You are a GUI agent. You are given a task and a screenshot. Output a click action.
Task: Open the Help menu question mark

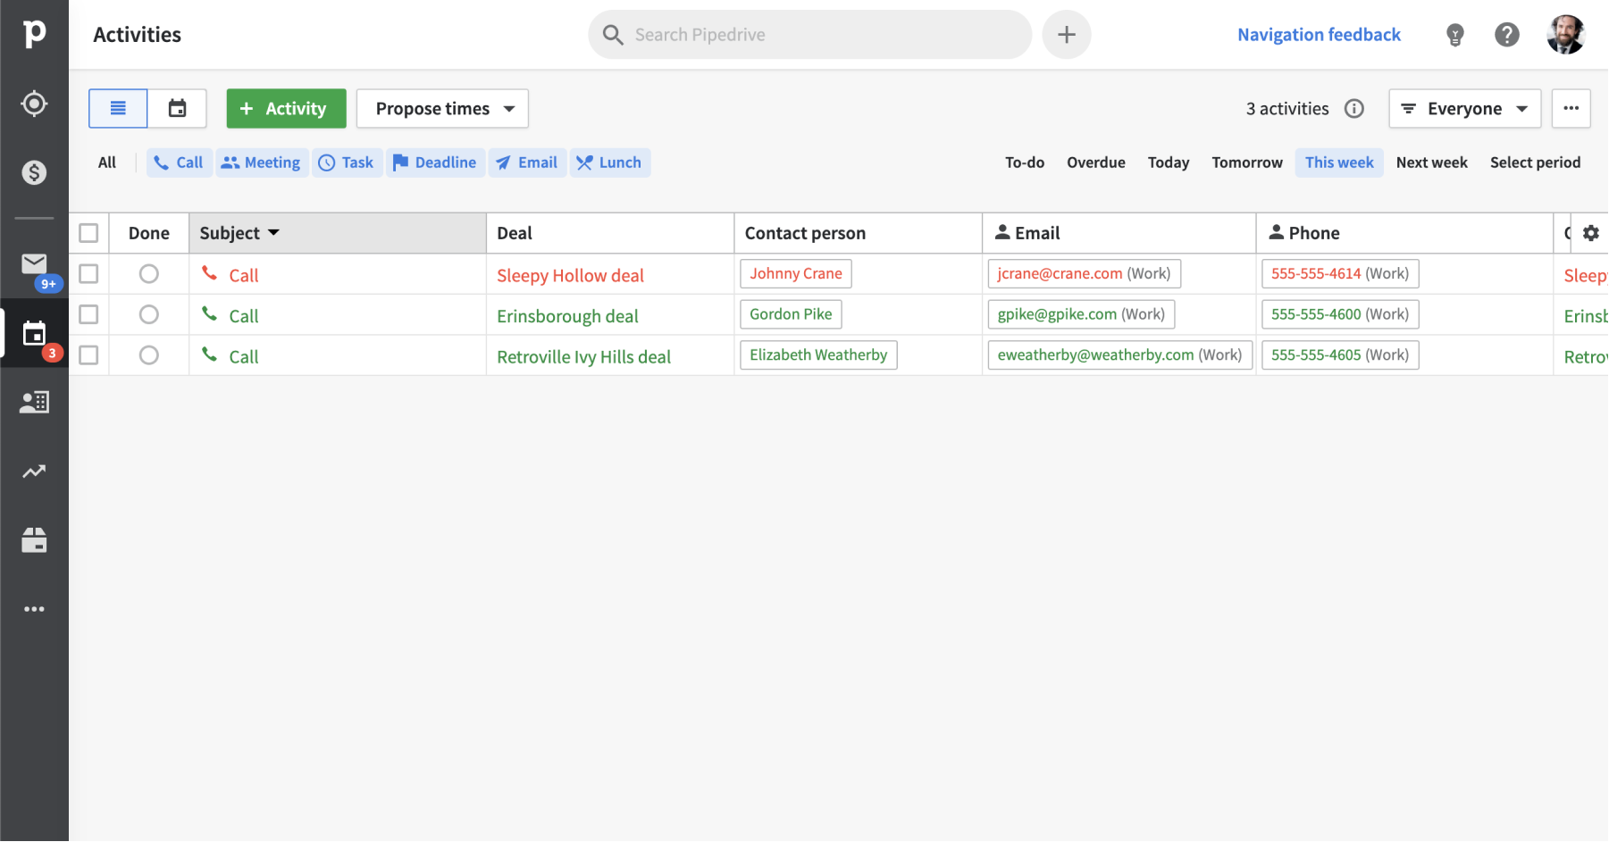point(1507,34)
